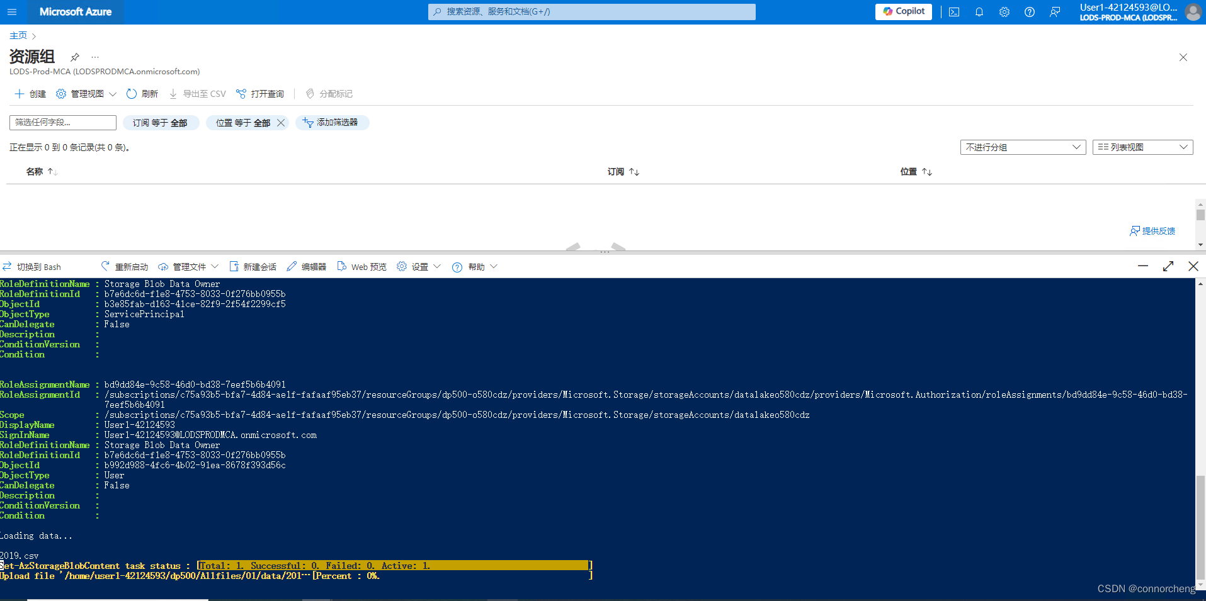
Task: Click 切换到 Bash in Cloud Shell
Action: 31,267
